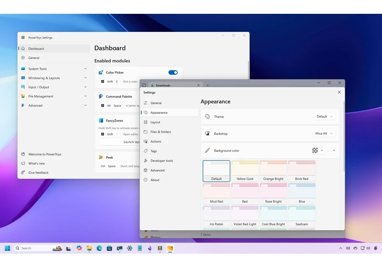Image resolution: width=382 pixels, height=267 pixels.
Task: Choose the Cool Blue Bright background color
Action: tap(273, 216)
